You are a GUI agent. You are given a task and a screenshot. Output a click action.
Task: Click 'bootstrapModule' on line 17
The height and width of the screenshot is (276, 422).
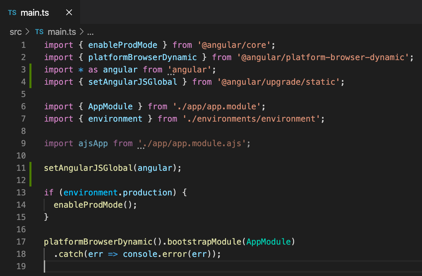tap(204, 242)
